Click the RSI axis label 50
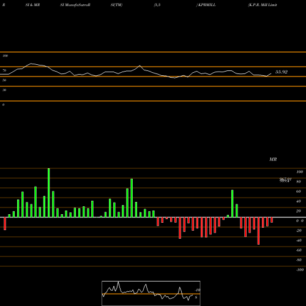 (x=4, y=80)
